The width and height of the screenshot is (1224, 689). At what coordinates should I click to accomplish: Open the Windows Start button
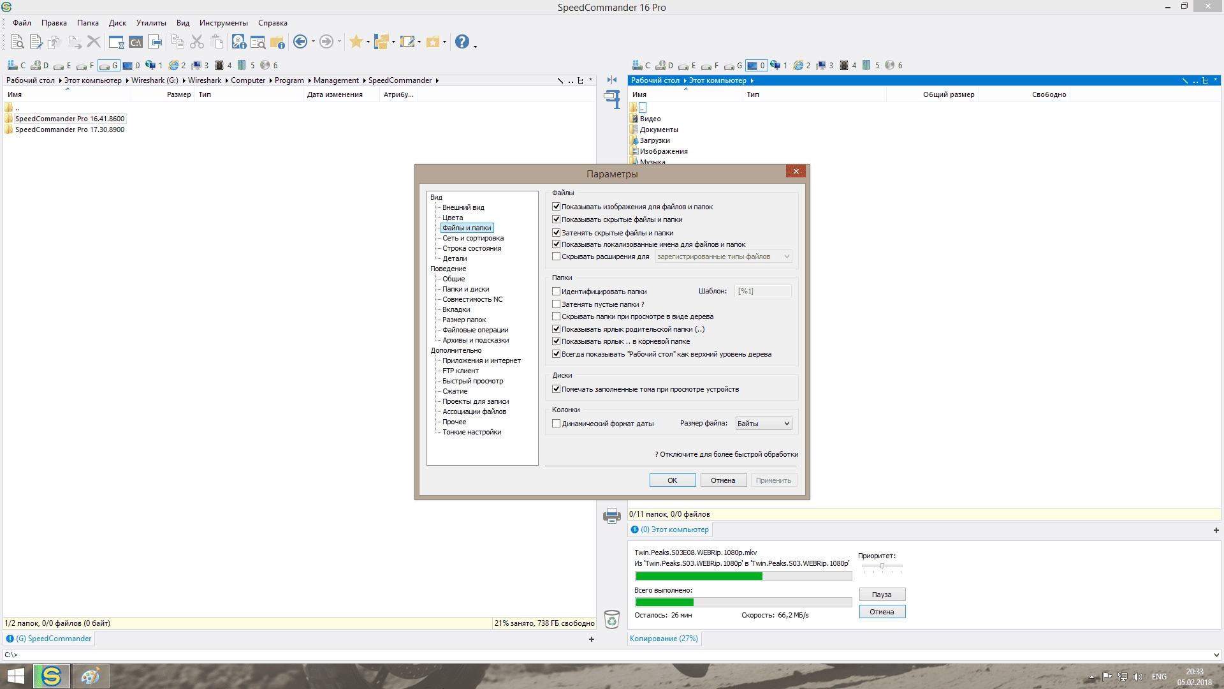(15, 676)
